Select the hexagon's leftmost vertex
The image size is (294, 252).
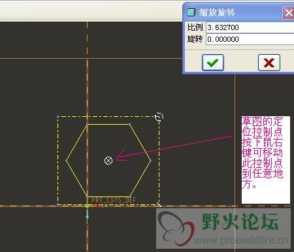pyautogui.click(x=67, y=161)
